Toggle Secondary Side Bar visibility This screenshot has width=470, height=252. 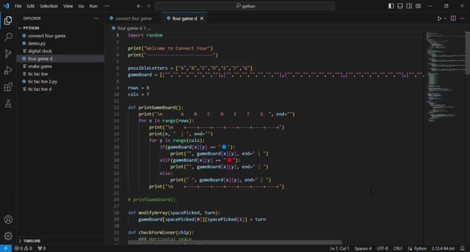(x=409, y=6)
